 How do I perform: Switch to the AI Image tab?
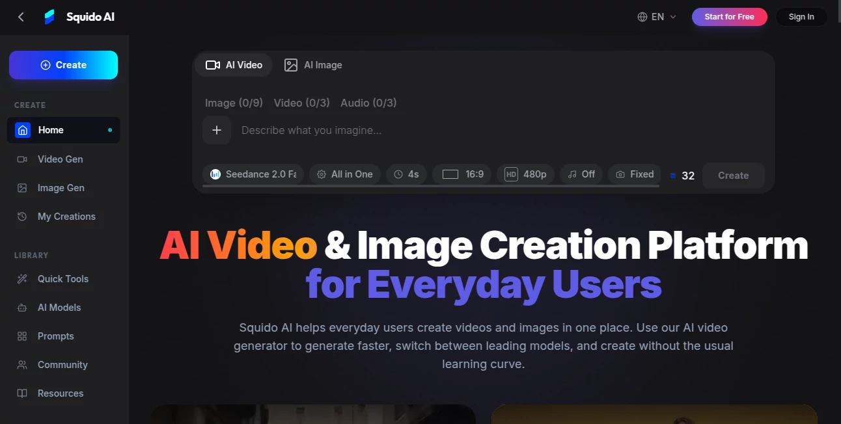[x=313, y=65]
